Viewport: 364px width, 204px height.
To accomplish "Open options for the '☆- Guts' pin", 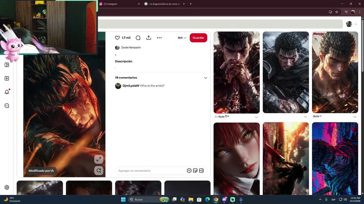I will (x=256, y=117).
